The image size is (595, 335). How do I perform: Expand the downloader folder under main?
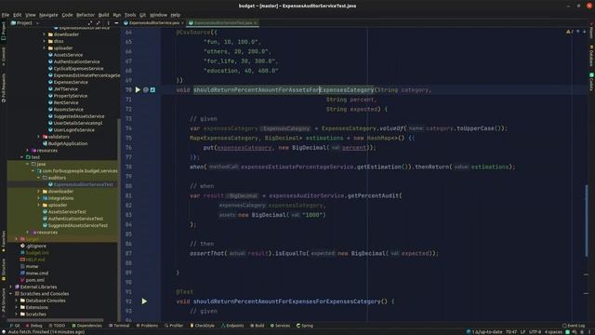pos(44,34)
